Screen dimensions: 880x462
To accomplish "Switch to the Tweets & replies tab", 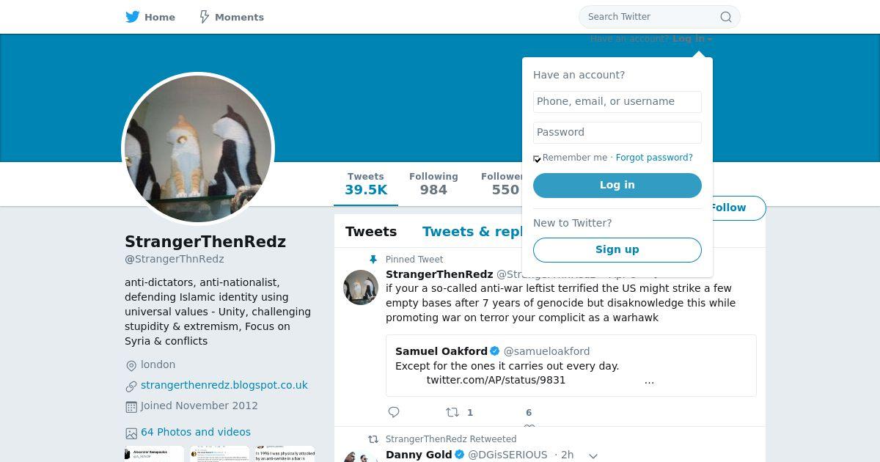I will coord(472,232).
